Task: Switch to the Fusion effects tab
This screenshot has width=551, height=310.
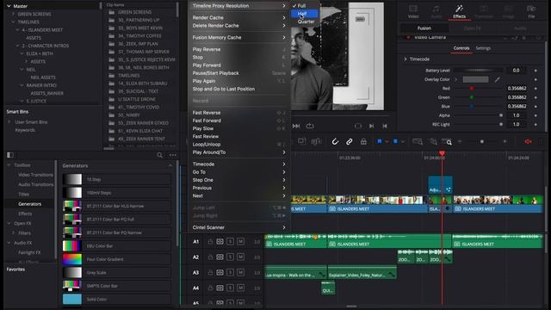Action: point(424,28)
